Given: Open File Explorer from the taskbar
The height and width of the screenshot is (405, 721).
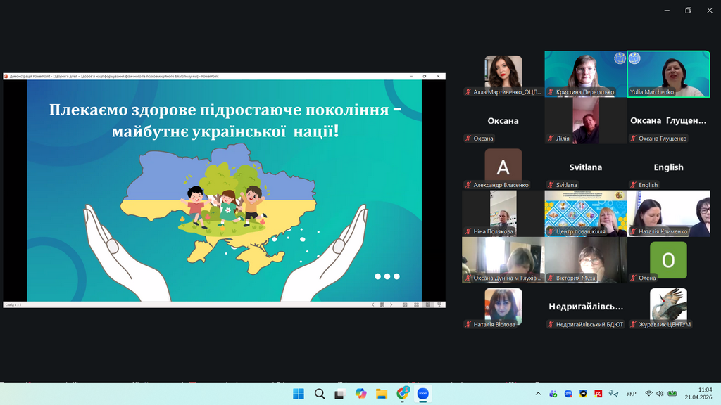Looking at the screenshot, I should point(382,394).
